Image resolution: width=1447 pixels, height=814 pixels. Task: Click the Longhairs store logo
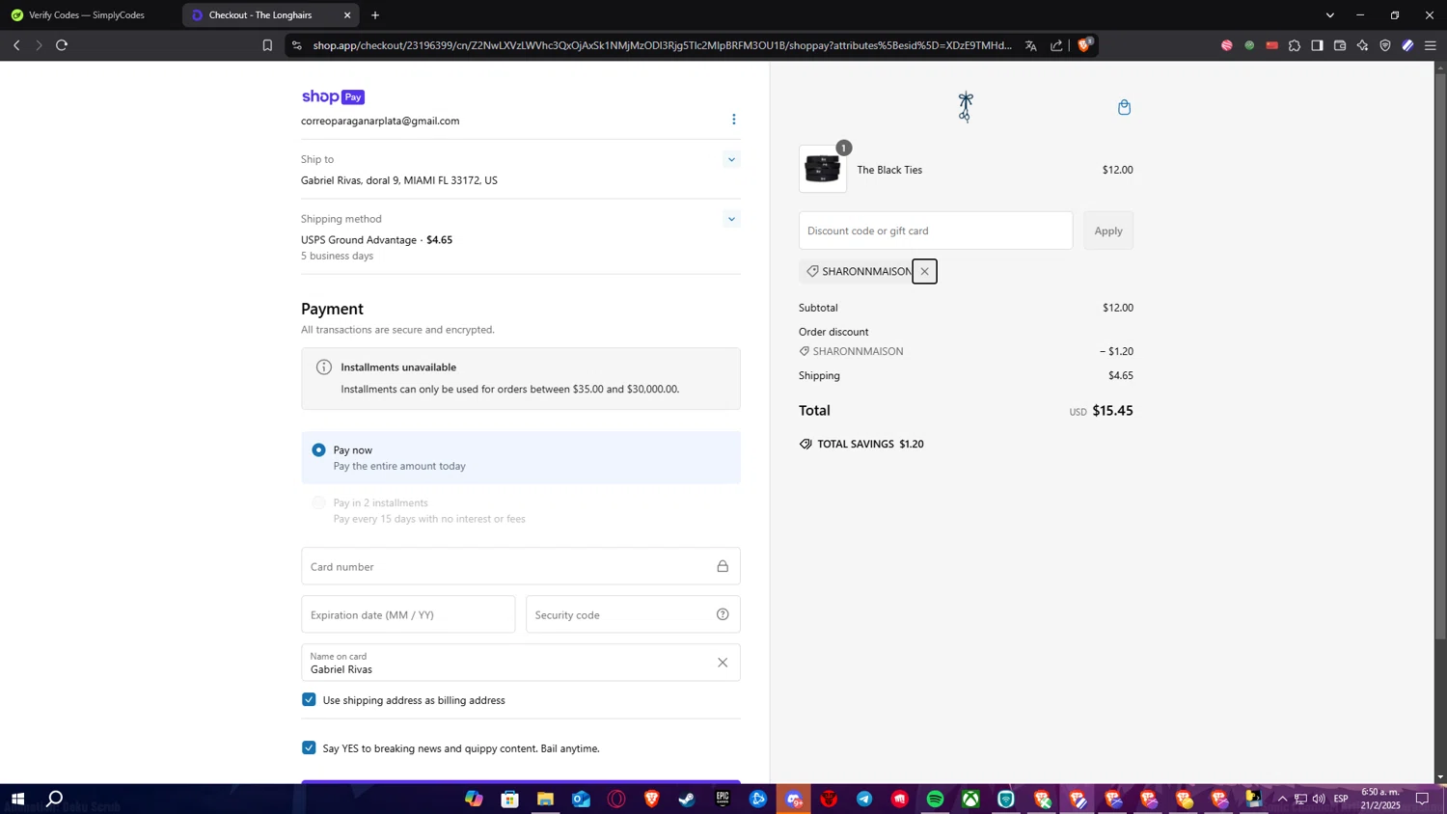click(x=965, y=107)
